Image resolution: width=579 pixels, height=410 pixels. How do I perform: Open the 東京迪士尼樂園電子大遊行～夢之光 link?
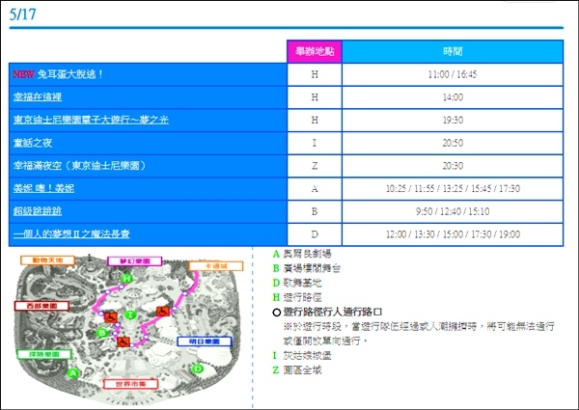click(x=91, y=120)
